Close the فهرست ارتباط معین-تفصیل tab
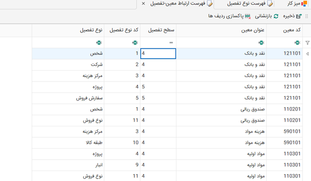The image size is (311, 181). [144, 3]
